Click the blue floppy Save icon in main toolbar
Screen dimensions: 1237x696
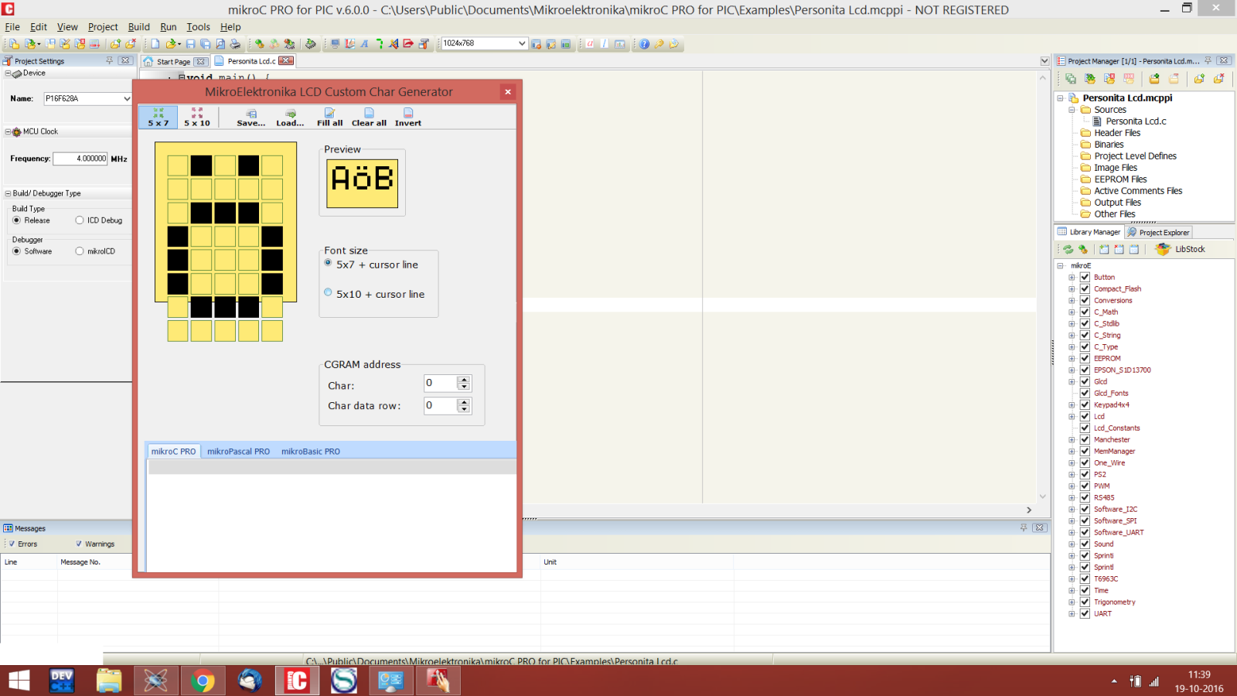190,44
